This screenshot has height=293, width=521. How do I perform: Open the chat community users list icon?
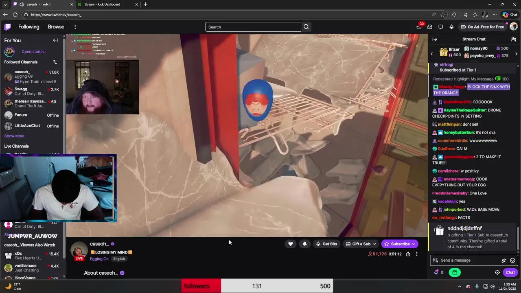point(514,39)
